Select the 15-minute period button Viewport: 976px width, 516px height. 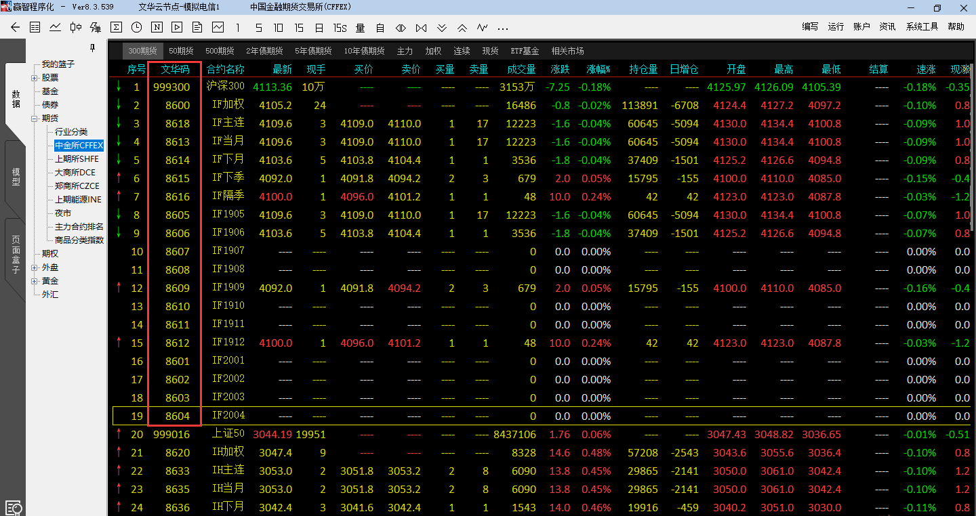click(x=299, y=28)
